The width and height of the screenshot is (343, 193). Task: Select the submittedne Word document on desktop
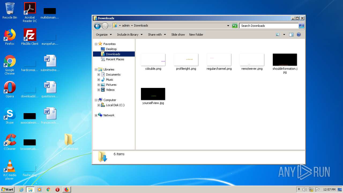click(x=50, y=63)
